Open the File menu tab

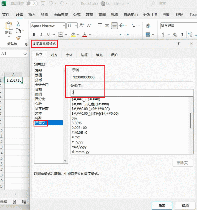click(x=6, y=14)
